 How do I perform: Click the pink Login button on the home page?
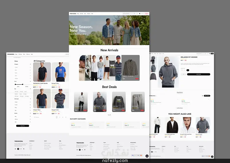(x=146, y=14)
